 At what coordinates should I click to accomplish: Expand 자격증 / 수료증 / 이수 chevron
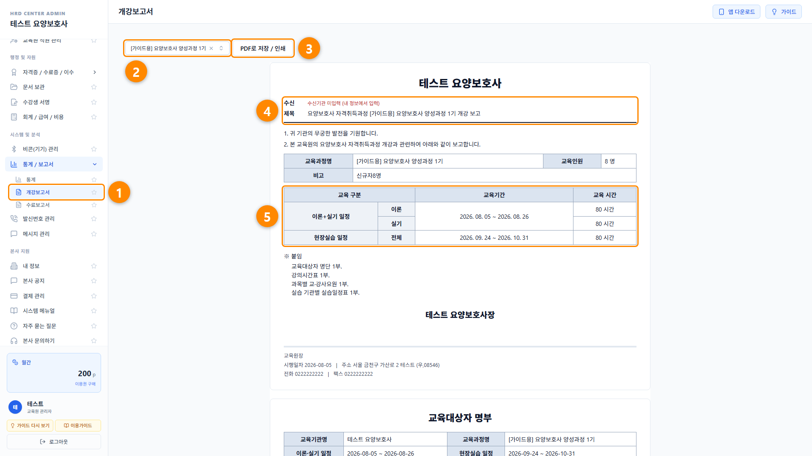(x=94, y=72)
